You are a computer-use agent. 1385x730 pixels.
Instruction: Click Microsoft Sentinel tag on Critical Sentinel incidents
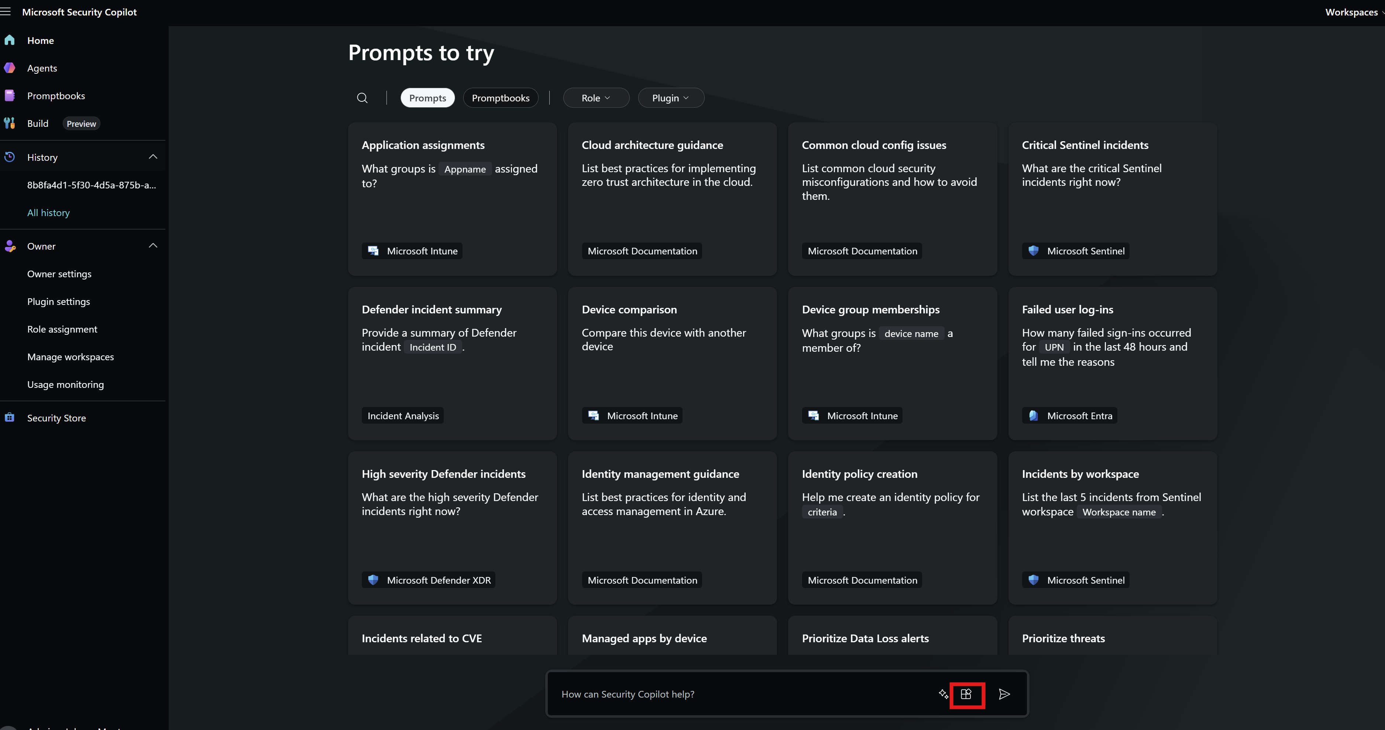point(1075,251)
